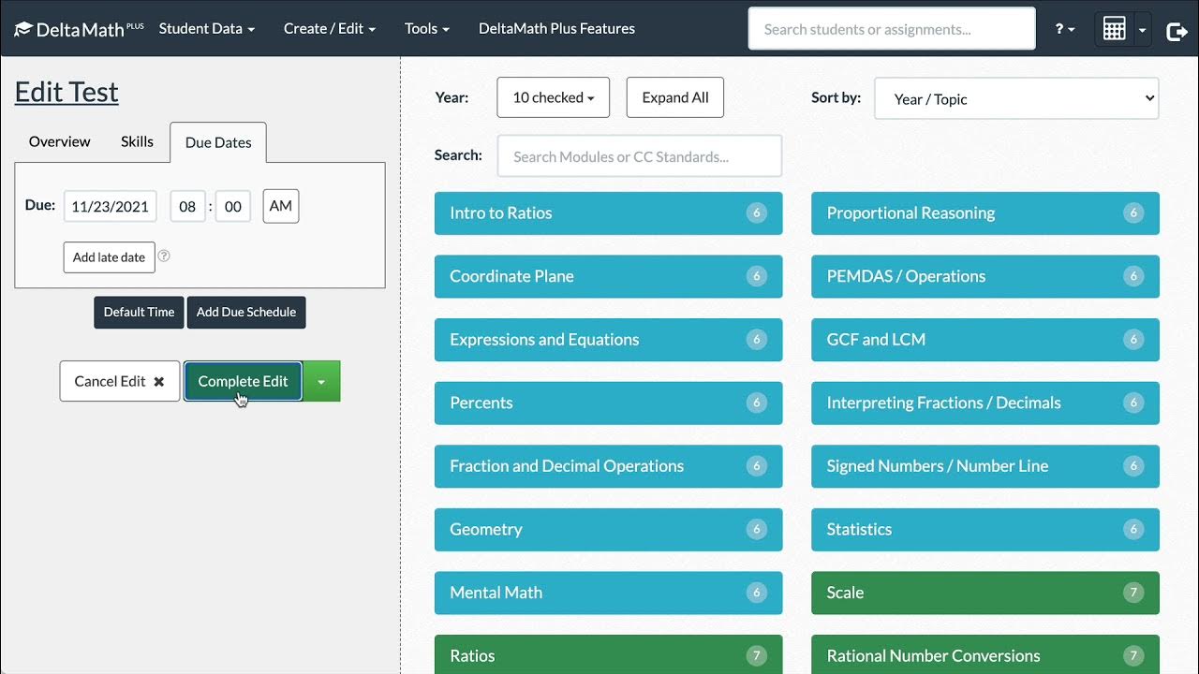
Task: Click the due minute field
Action: [233, 206]
